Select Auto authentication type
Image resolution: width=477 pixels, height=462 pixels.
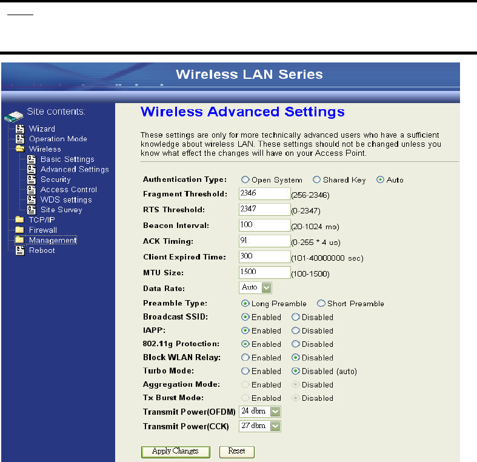[380, 179]
